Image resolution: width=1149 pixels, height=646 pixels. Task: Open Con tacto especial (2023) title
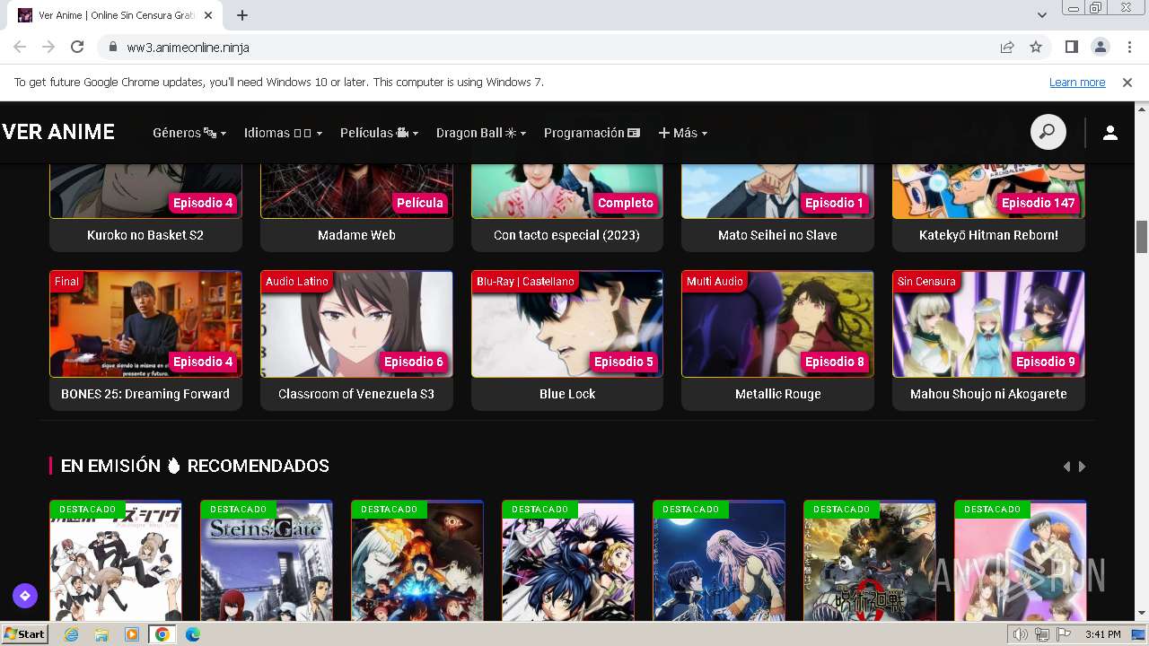[566, 235]
